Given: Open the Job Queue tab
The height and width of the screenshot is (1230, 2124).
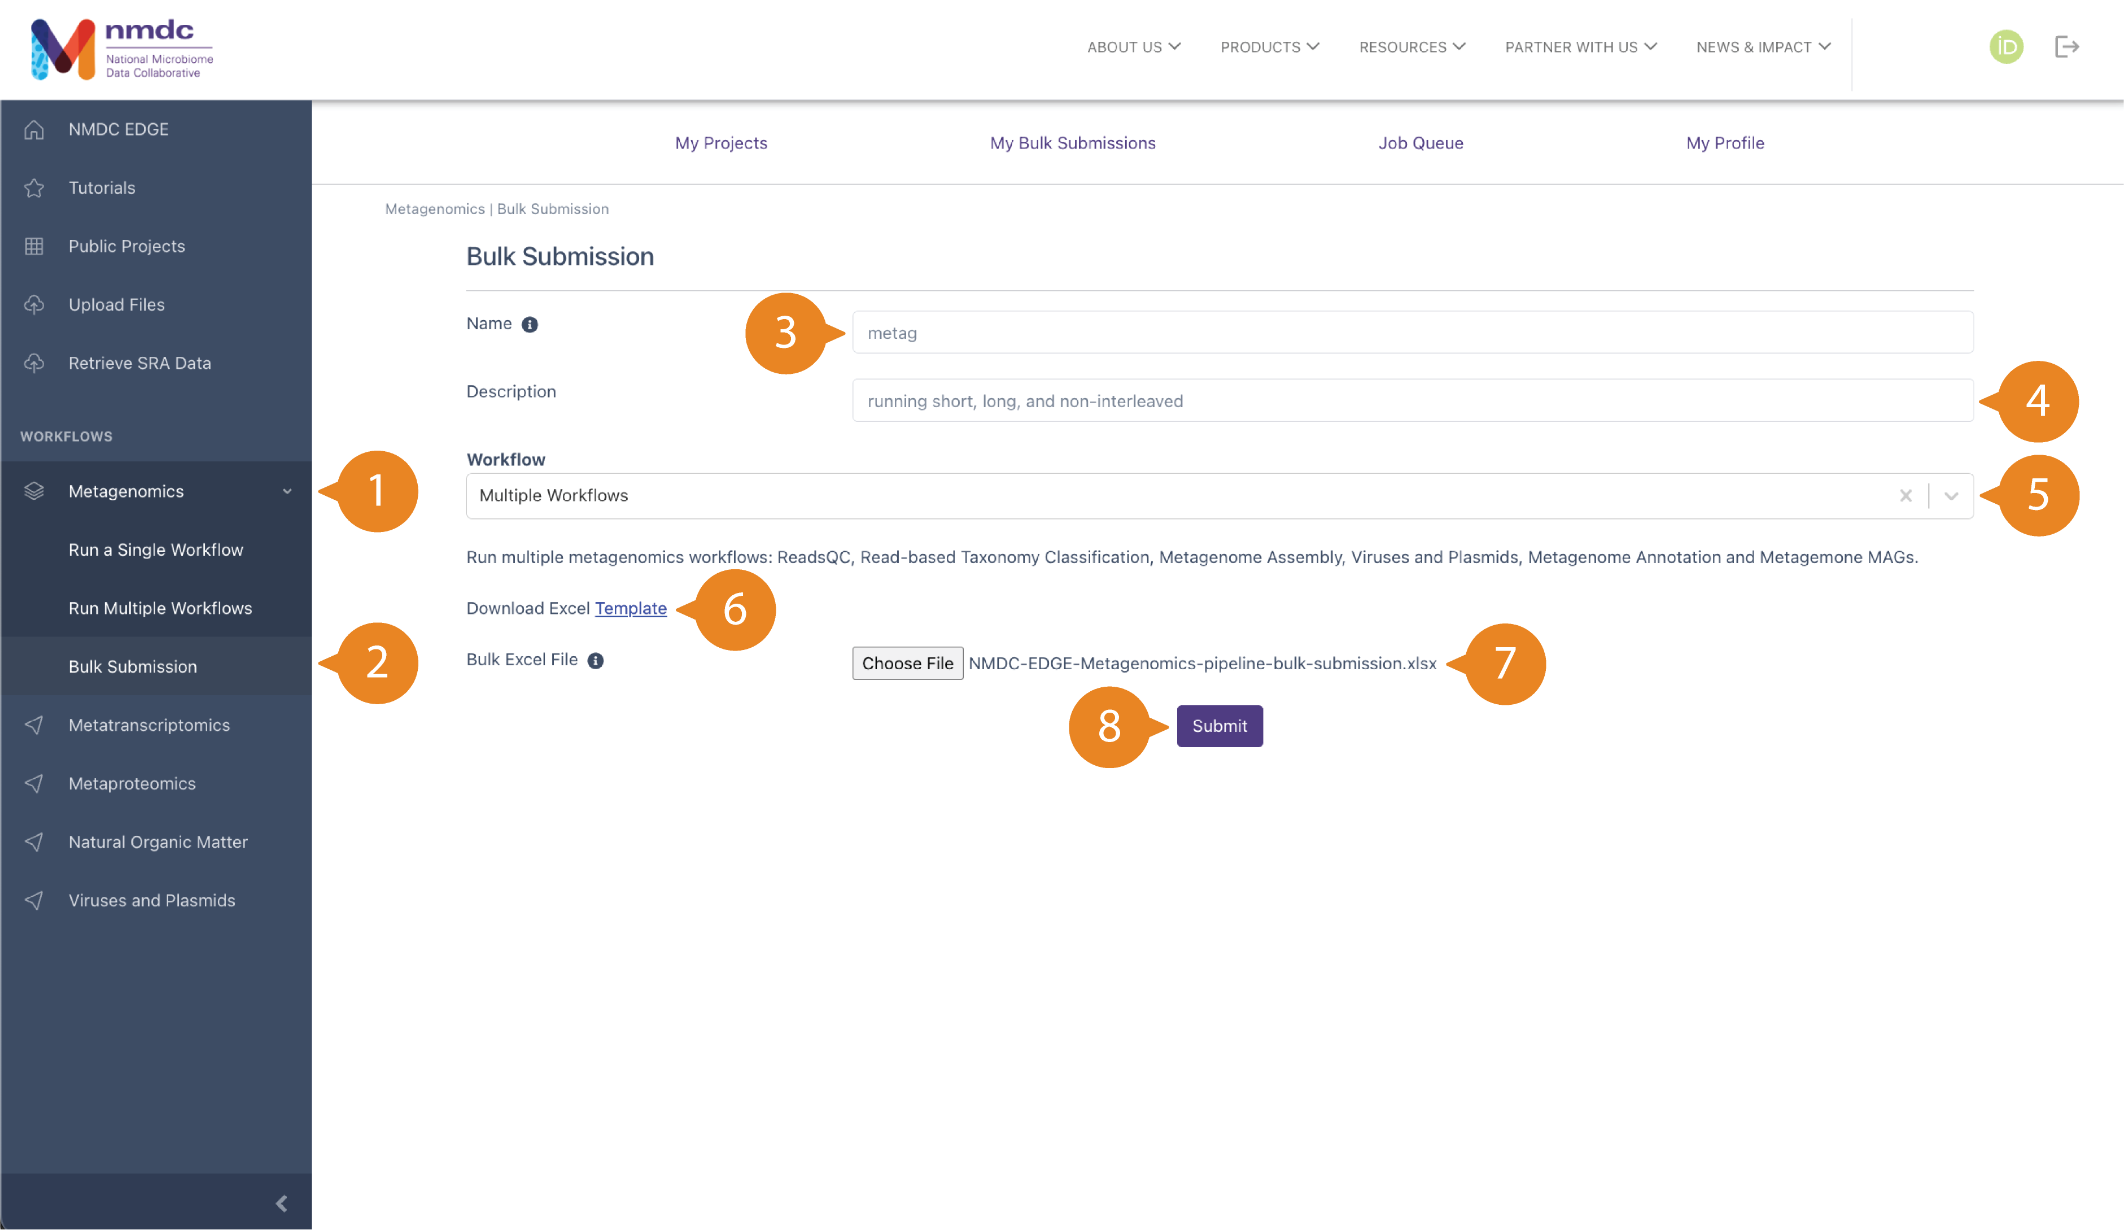Looking at the screenshot, I should pos(1420,142).
